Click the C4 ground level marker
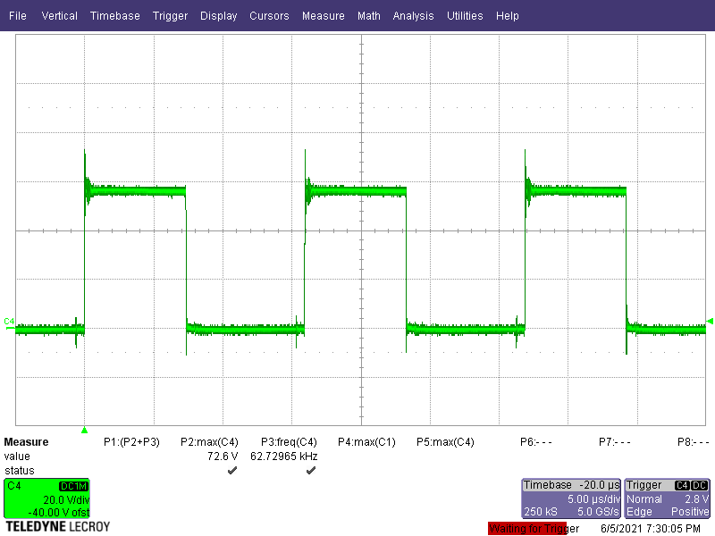 tap(9, 322)
